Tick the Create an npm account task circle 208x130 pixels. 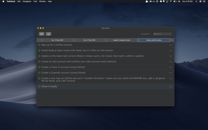[39, 61]
